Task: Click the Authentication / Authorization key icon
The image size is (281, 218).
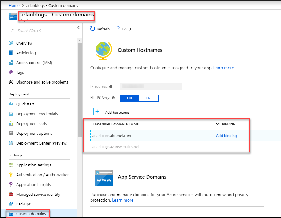Action: (11, 175)
